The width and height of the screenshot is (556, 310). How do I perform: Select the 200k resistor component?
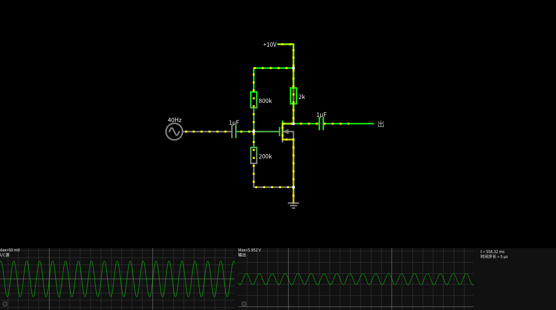(x=254, y=155)
